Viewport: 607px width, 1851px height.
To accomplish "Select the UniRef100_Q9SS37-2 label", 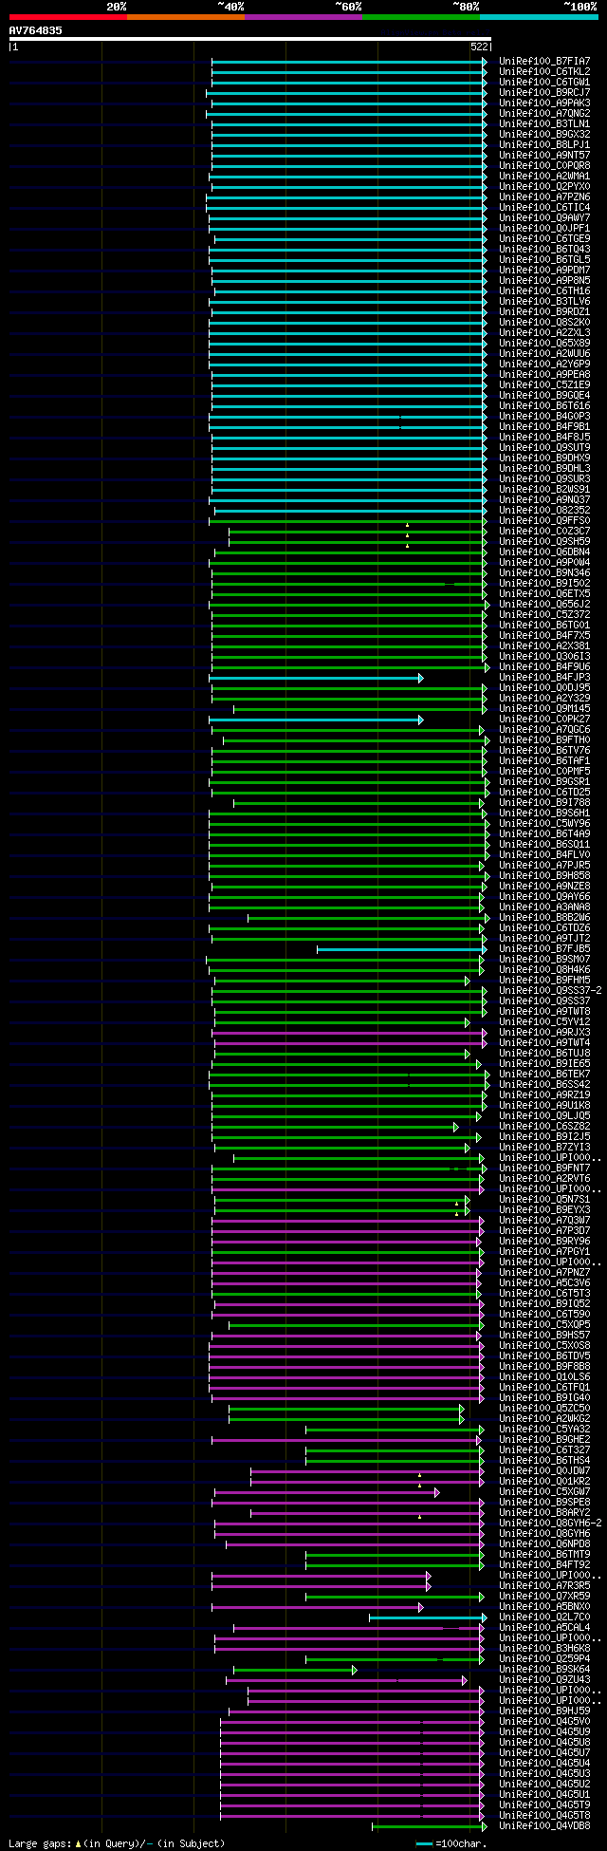I will [x=550, y=990].
